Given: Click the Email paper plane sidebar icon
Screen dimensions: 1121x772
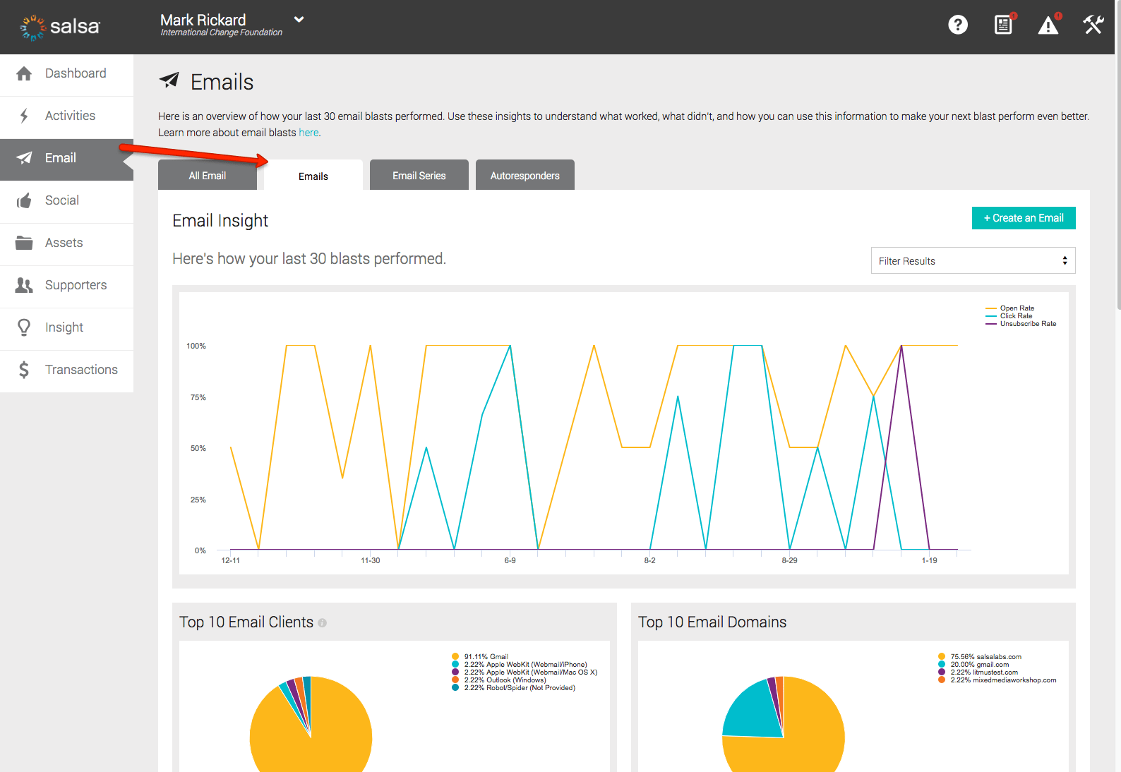Looking at the screenshot, I should [24, 158].
